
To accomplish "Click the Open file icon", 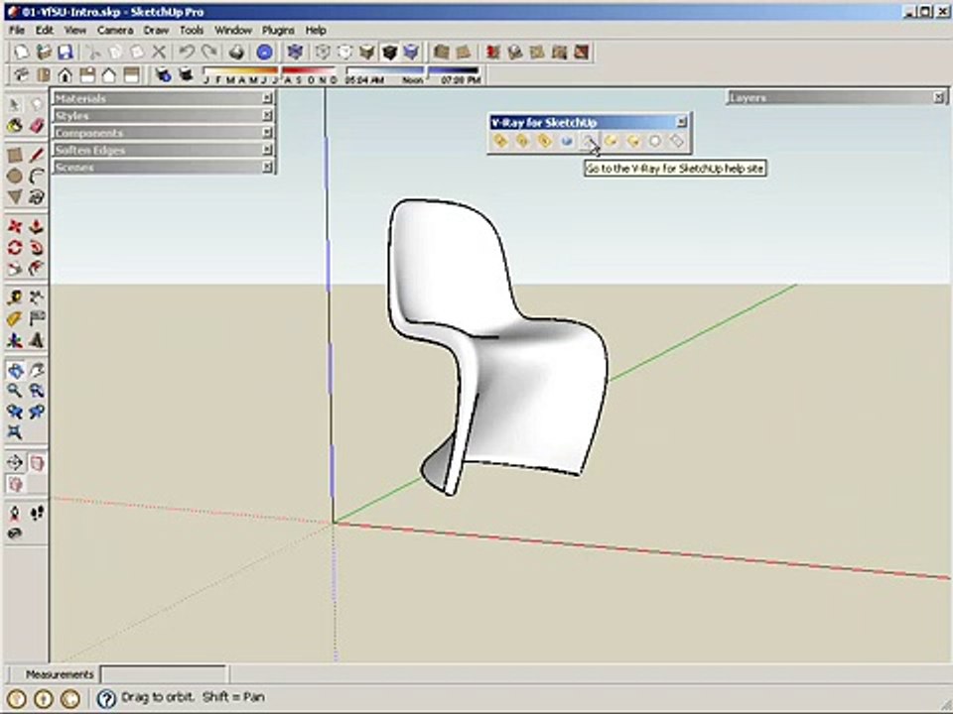I will tap(43, 53).
